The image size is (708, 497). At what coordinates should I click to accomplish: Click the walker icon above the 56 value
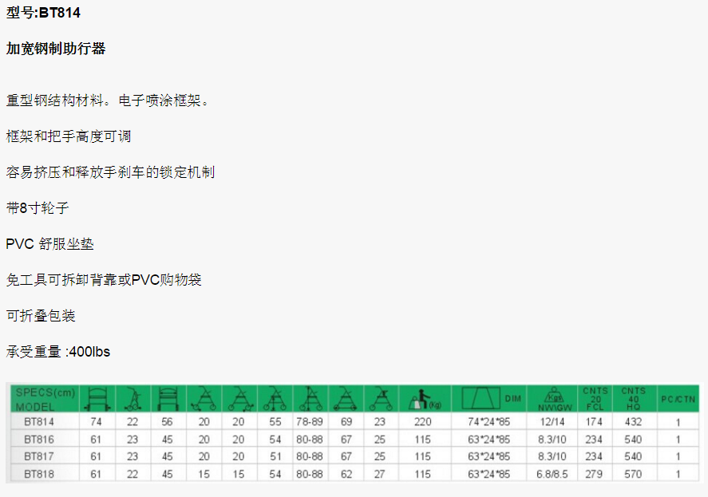tap(168, 398)
